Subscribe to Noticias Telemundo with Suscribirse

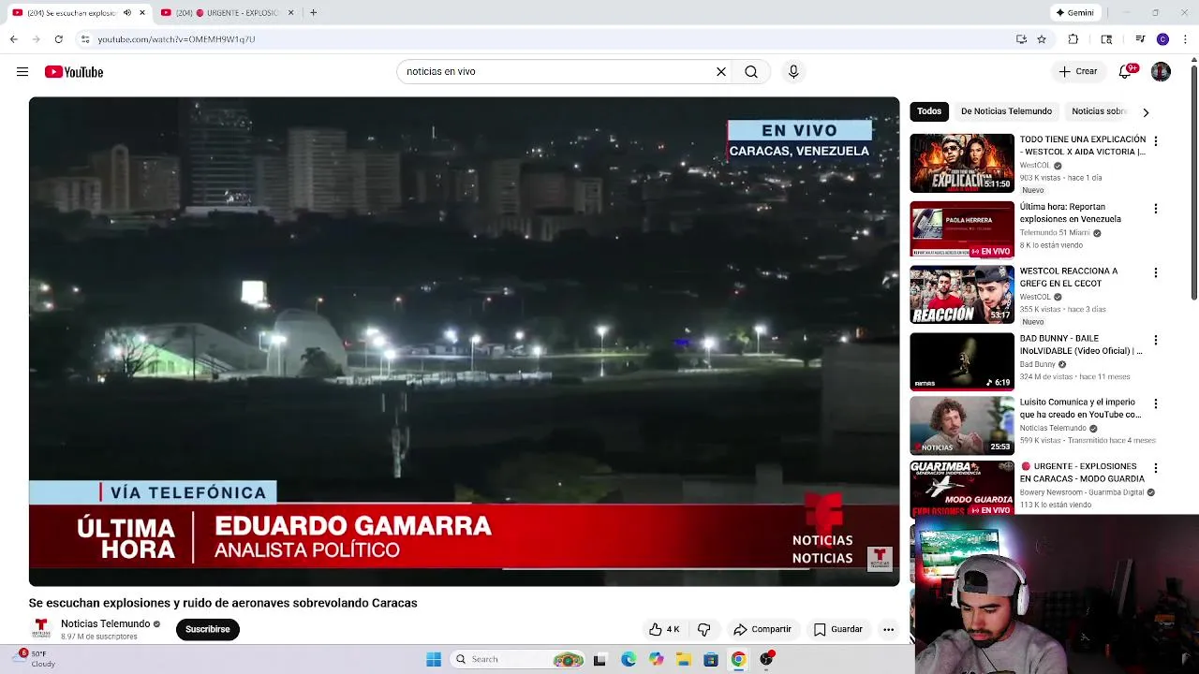[x=207, y=629]
